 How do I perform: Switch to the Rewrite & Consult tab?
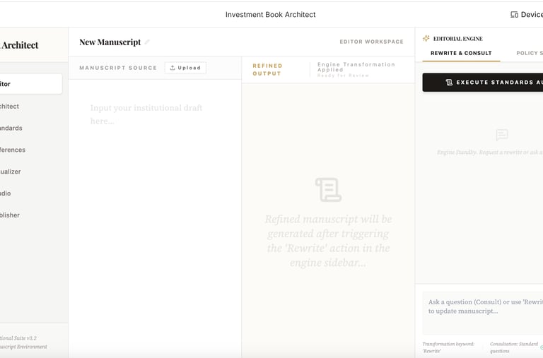coord(461,53)
